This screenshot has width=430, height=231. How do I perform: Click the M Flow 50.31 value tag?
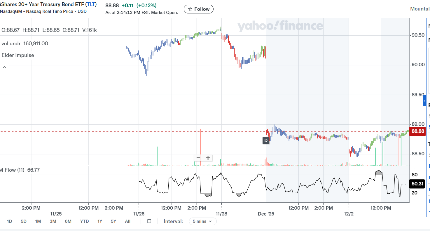pos(417,184)
